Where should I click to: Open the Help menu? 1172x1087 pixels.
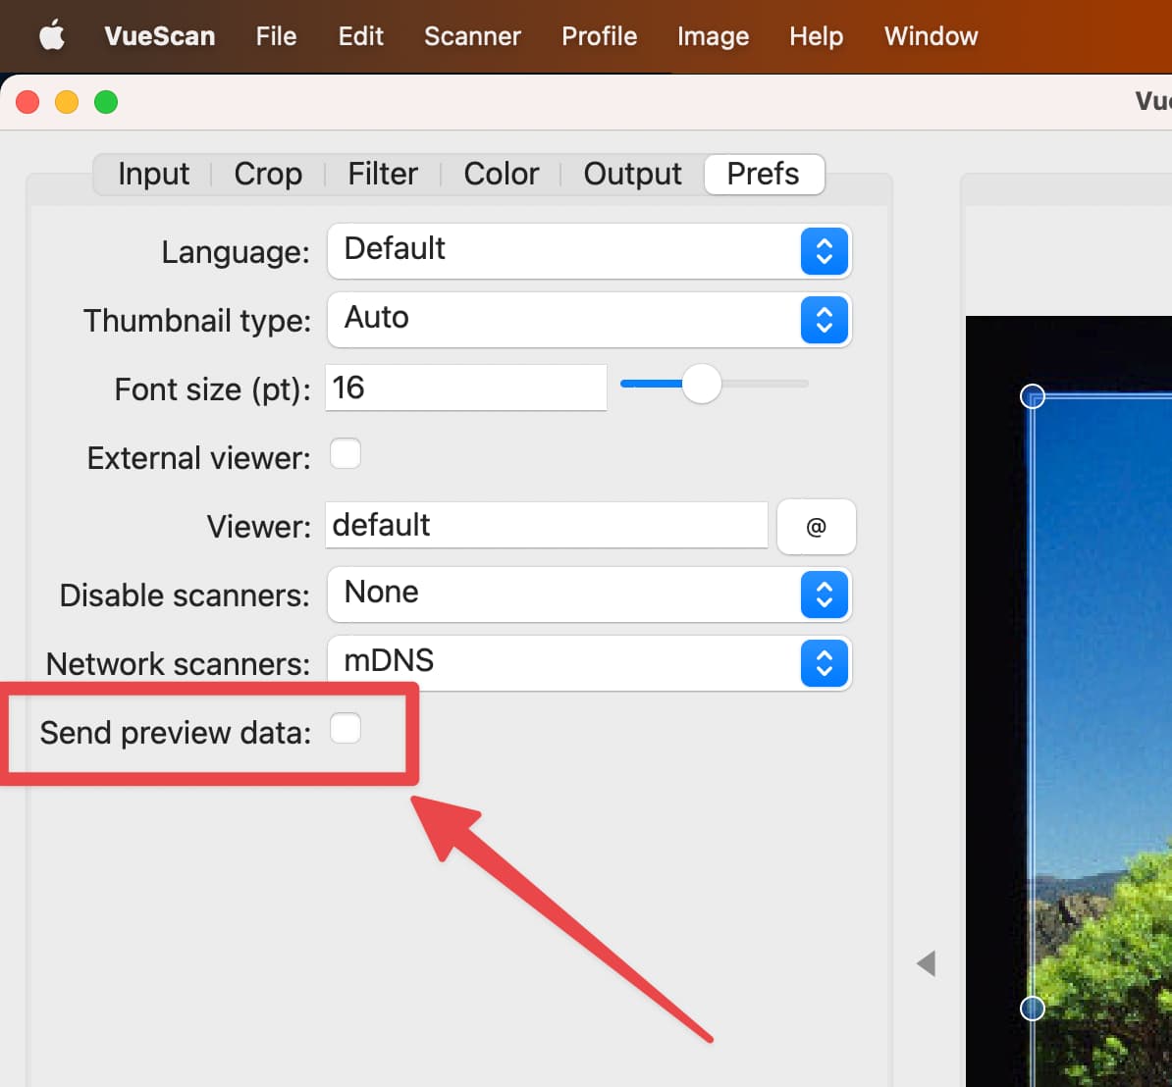[x=816, y=36]
